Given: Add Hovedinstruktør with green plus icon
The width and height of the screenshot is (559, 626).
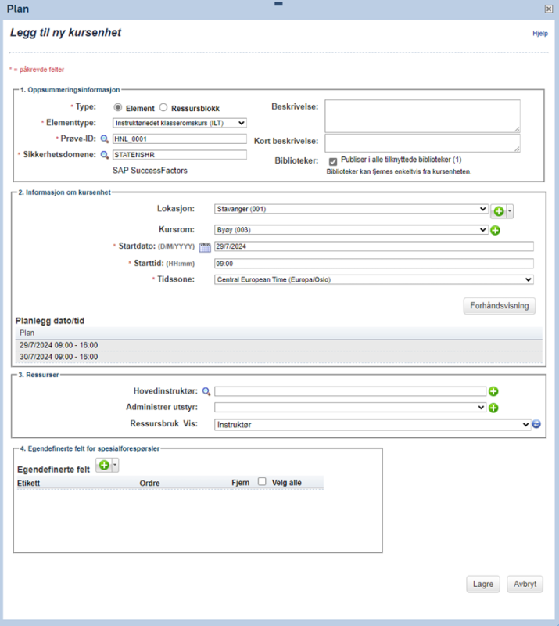Looking at the screenshot, I should tap(493, 391).
